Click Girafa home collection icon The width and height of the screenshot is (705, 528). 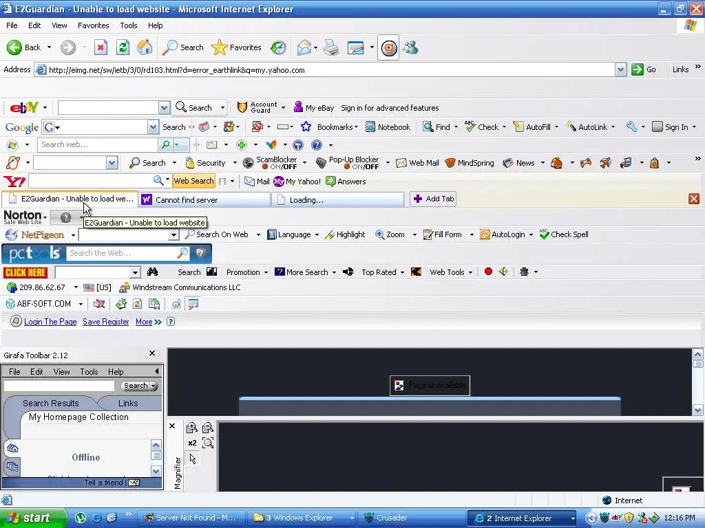(x=12, y=448)
